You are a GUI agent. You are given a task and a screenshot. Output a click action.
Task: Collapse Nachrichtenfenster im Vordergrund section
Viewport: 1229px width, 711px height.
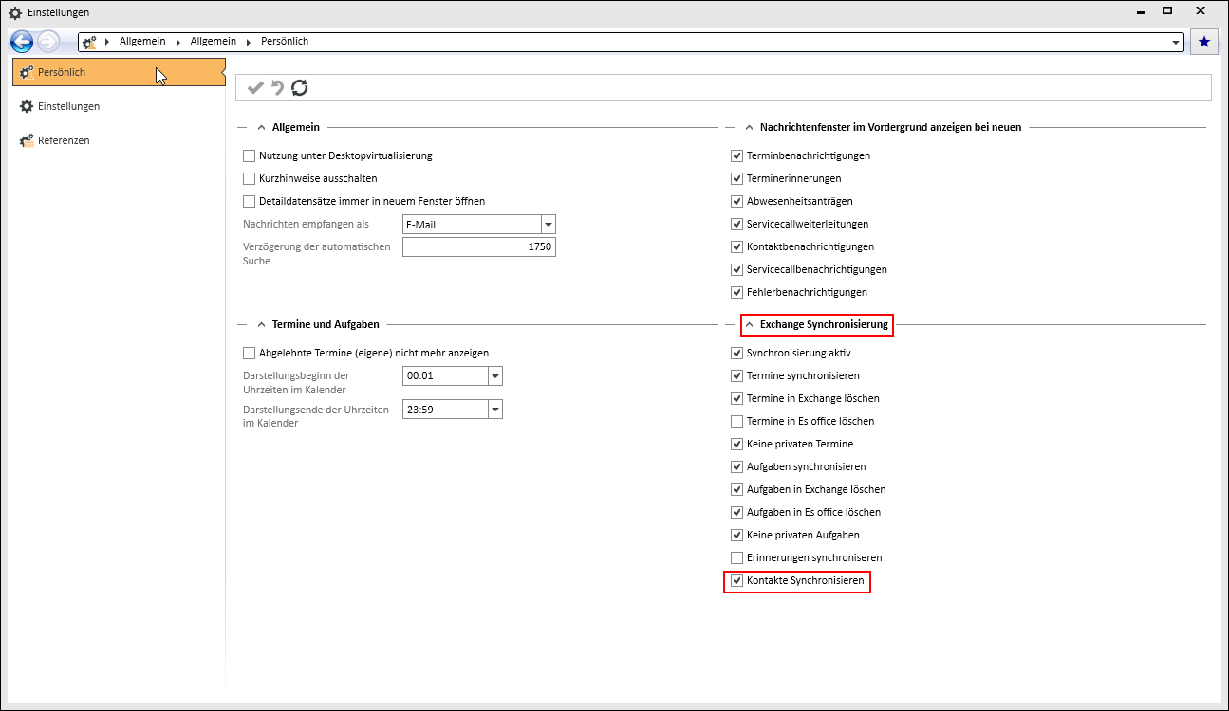coord(749,127)
